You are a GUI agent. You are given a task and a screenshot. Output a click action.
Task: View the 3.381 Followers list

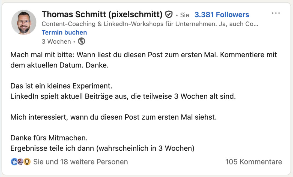[222, 14]
